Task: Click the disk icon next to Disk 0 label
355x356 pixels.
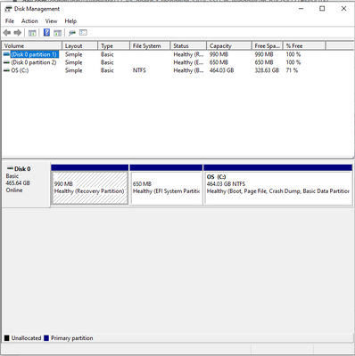Action: coord(10,168)
